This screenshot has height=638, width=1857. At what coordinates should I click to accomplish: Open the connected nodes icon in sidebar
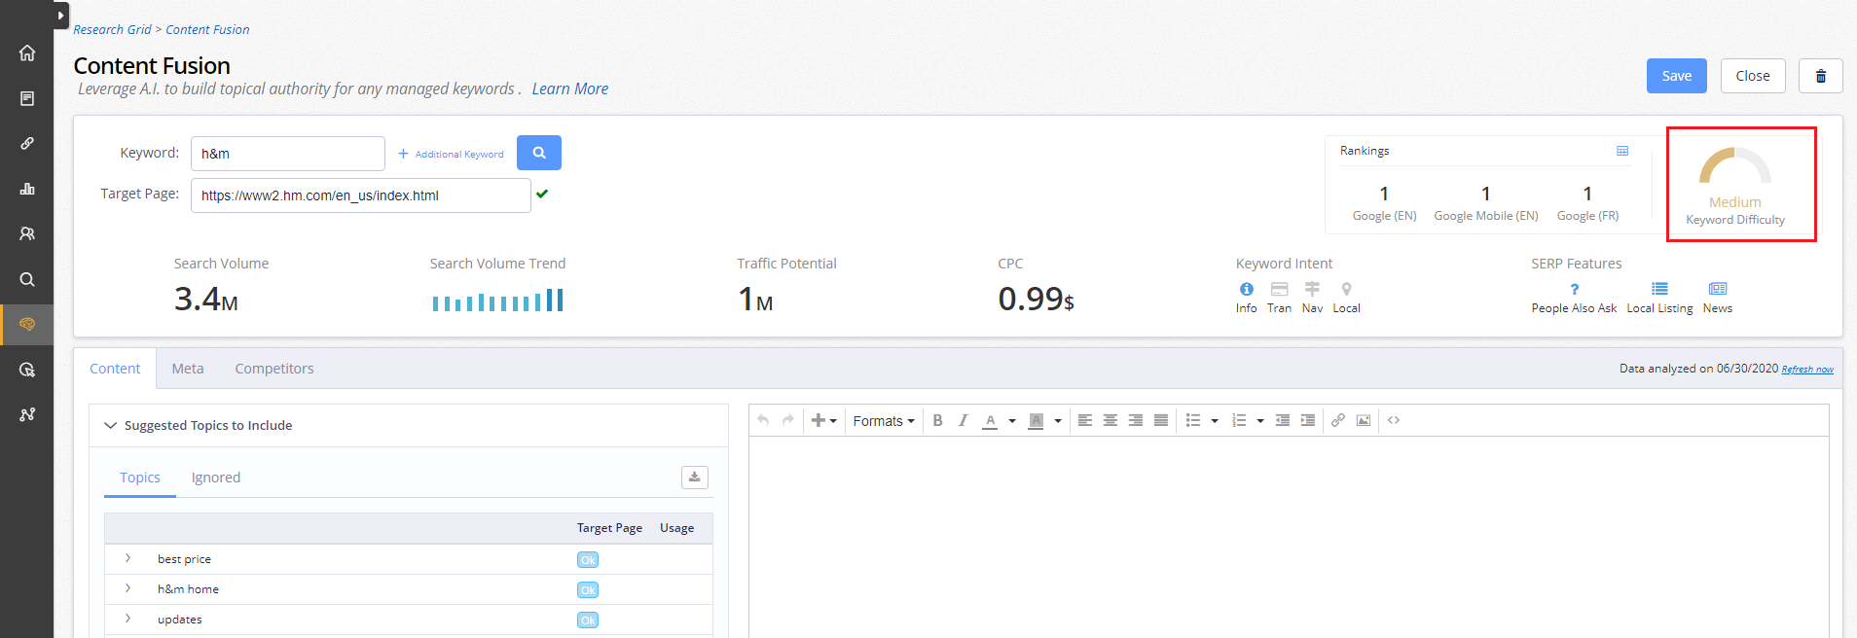[27, 414]
